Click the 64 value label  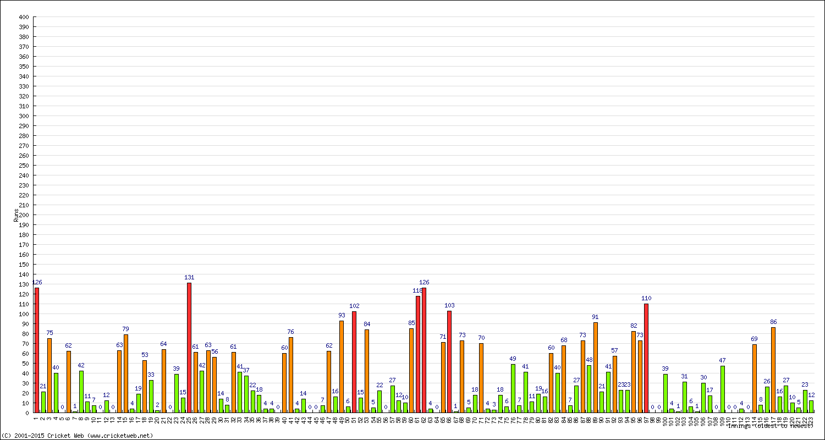(163, 344)
